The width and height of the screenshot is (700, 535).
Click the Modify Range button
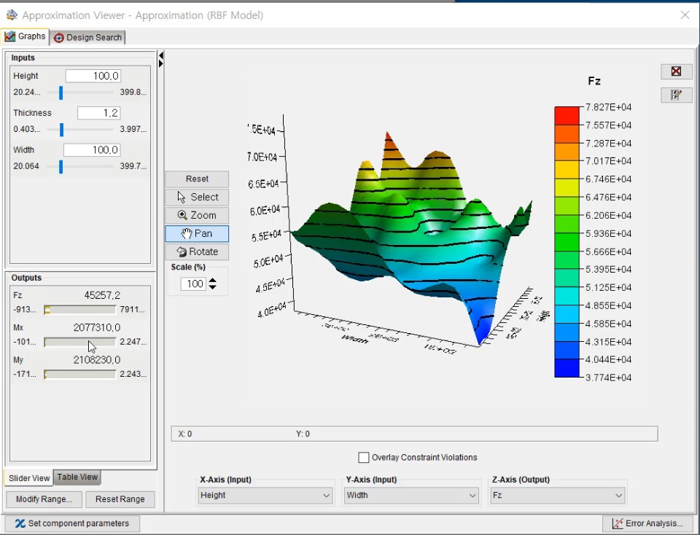(x=44, y=499)
